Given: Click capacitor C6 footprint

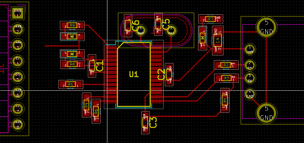Looking at the screenshot, I should point(128,25).
